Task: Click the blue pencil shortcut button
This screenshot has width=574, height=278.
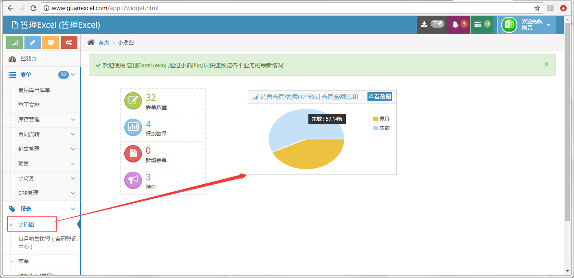Action: pos(33,42)
